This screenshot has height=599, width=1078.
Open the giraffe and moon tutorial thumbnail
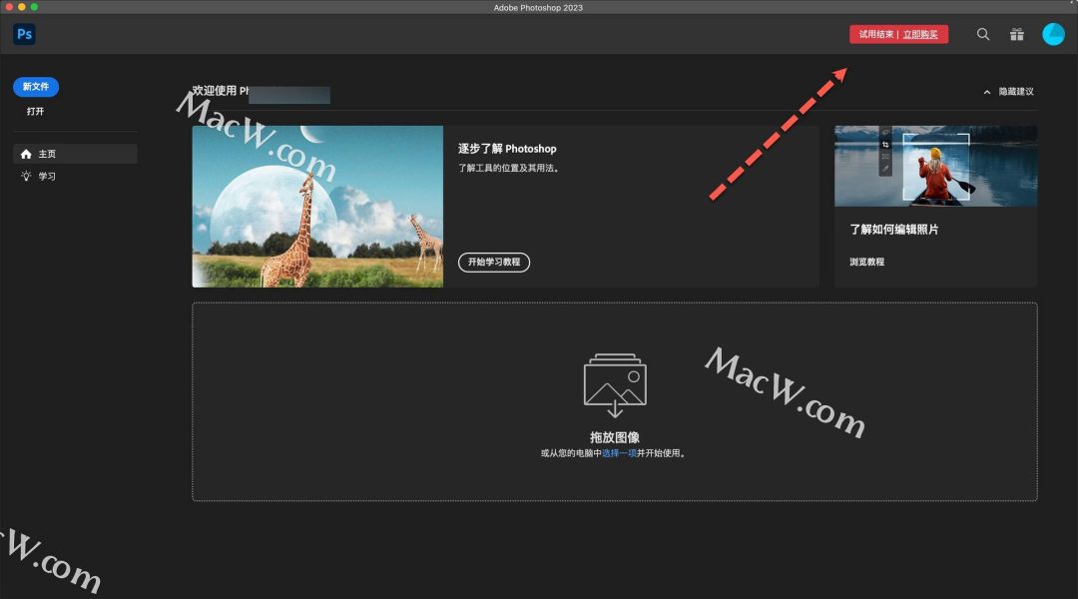pyautogui.click(x=317, y=207)
